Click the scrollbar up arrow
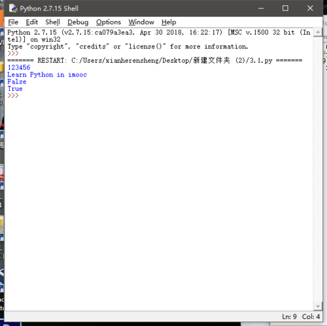 (x=318, y=33)
